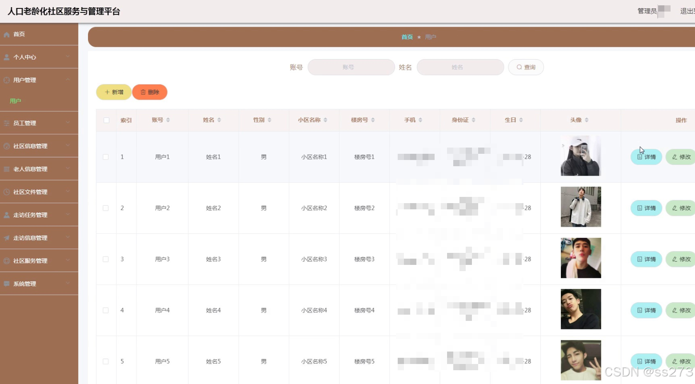
Task: Click the icon beside 社区服务管理
Action: 7,261
